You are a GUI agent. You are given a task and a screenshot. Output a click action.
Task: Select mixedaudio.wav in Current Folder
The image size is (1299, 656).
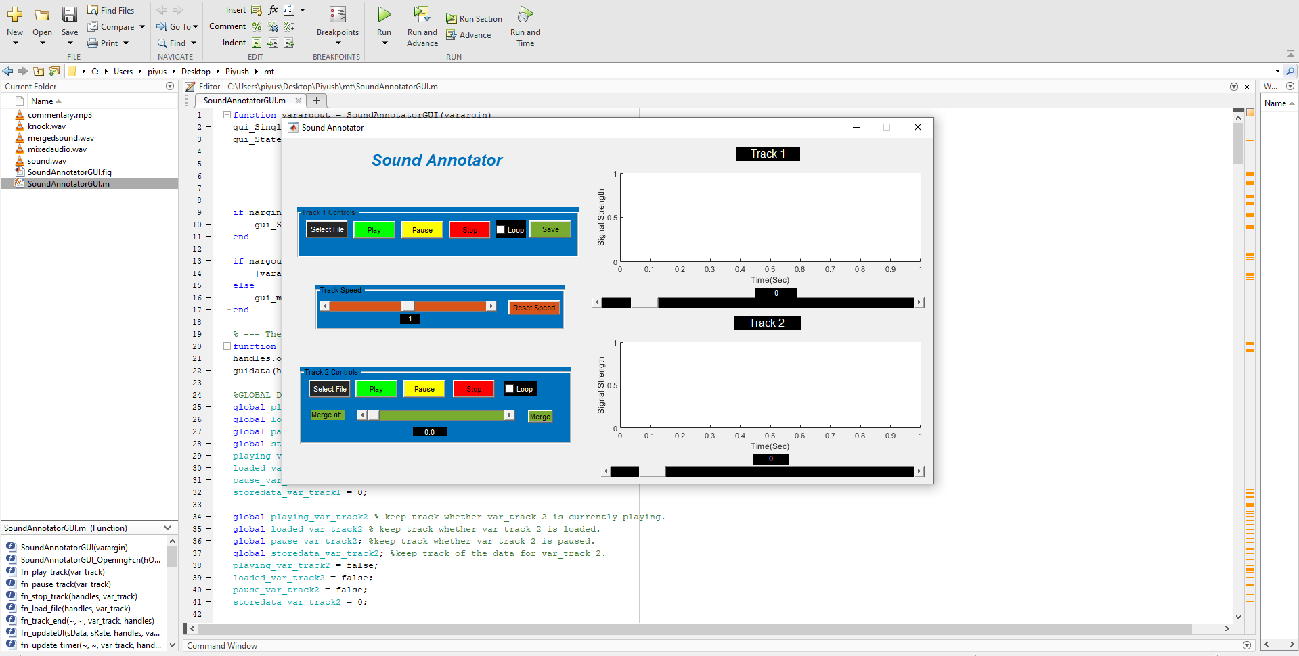point(57,149)
